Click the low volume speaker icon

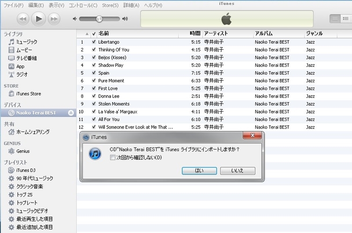[x=75, y=19]
